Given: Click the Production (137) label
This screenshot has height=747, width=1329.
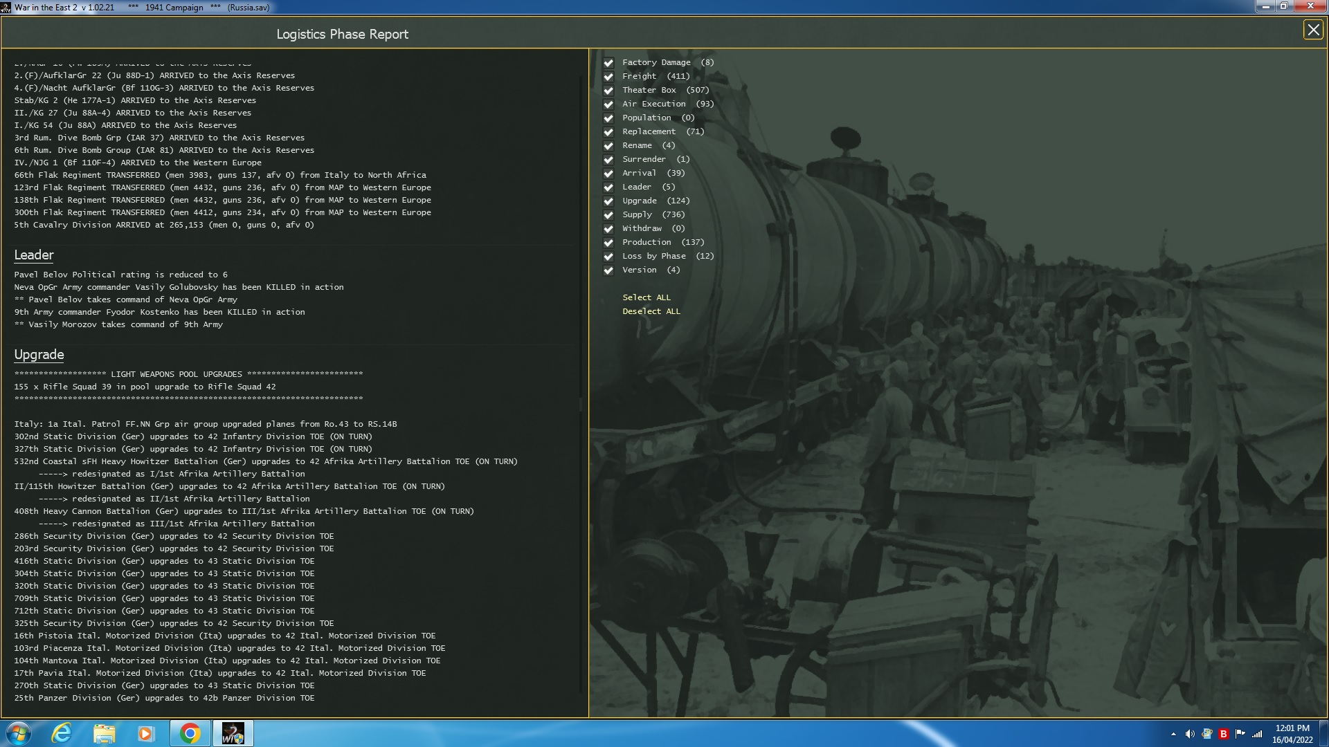Looking at the screenshot, I should point(663,242).
